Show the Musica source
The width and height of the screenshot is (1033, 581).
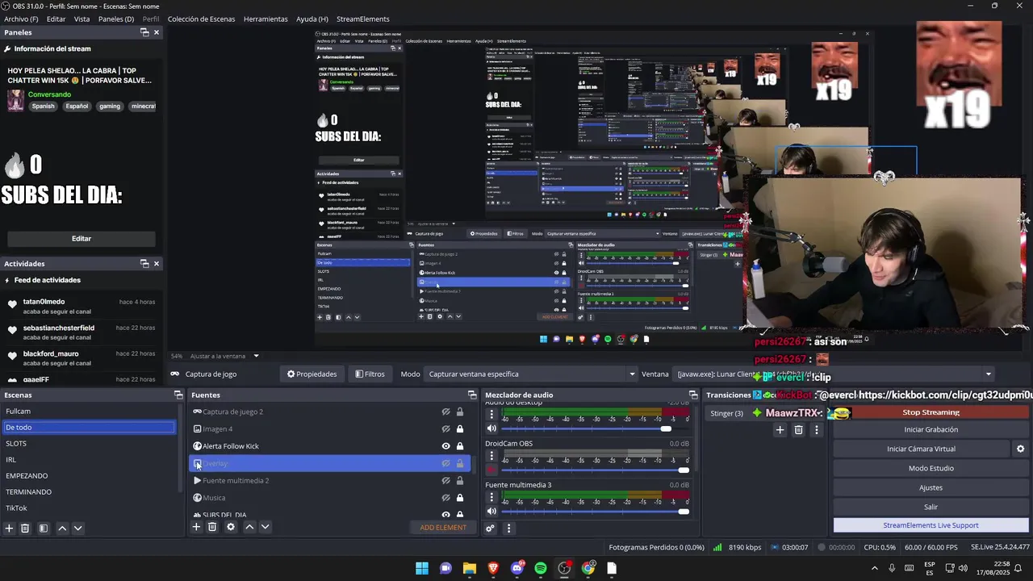point(445,498)
